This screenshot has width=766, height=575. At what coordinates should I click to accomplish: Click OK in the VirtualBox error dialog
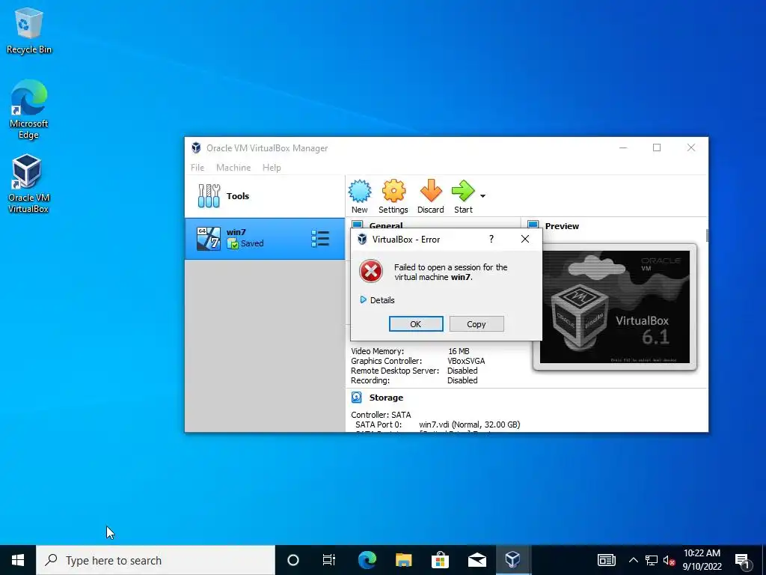[416, 323]
